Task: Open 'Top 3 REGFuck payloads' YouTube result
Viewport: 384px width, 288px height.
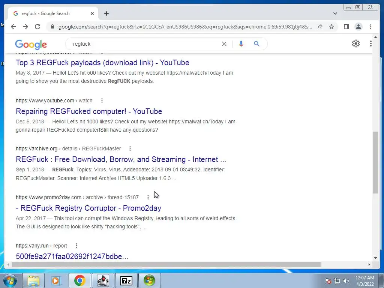Action: [x=102, y=63]
